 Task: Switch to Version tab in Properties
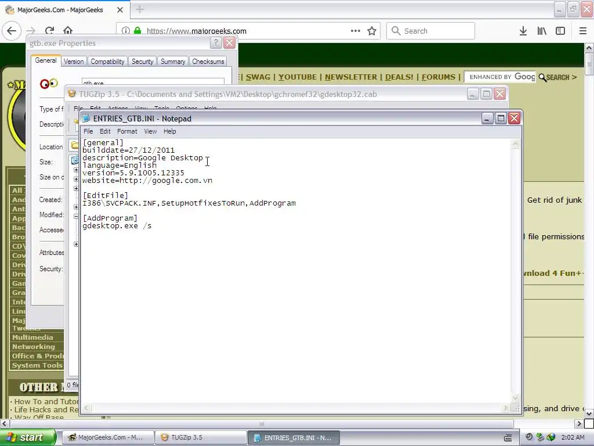pyautogui.click(x=74, y=62)
